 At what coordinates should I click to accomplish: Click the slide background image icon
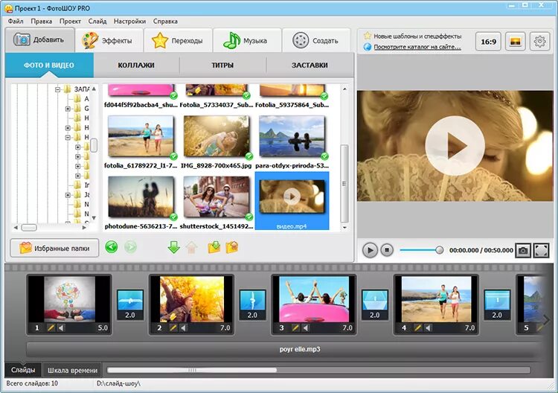[x=516, y=42]
